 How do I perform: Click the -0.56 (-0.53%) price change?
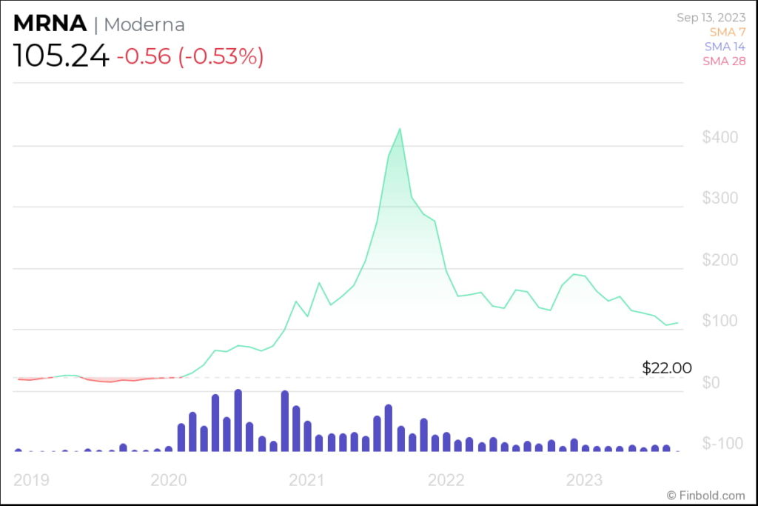(190, 56)
